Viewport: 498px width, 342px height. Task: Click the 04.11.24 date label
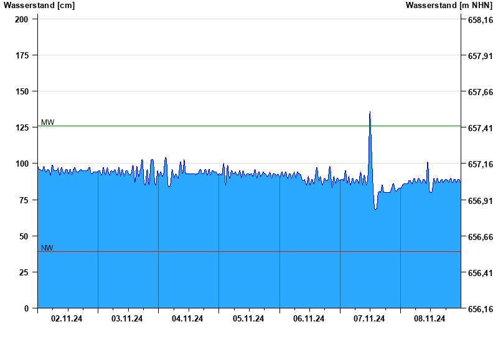tap(187, 318)
